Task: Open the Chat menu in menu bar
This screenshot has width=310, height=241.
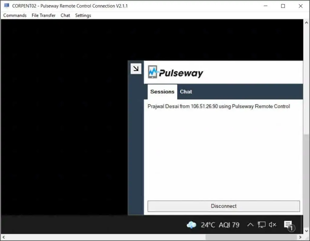Action: [65, 15]
